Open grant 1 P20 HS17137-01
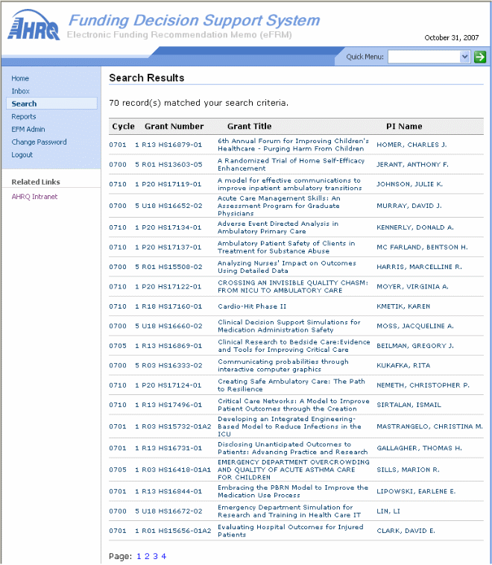Image resolution: width=492 pixels, height=565 pixels. (x=168, y=247)
